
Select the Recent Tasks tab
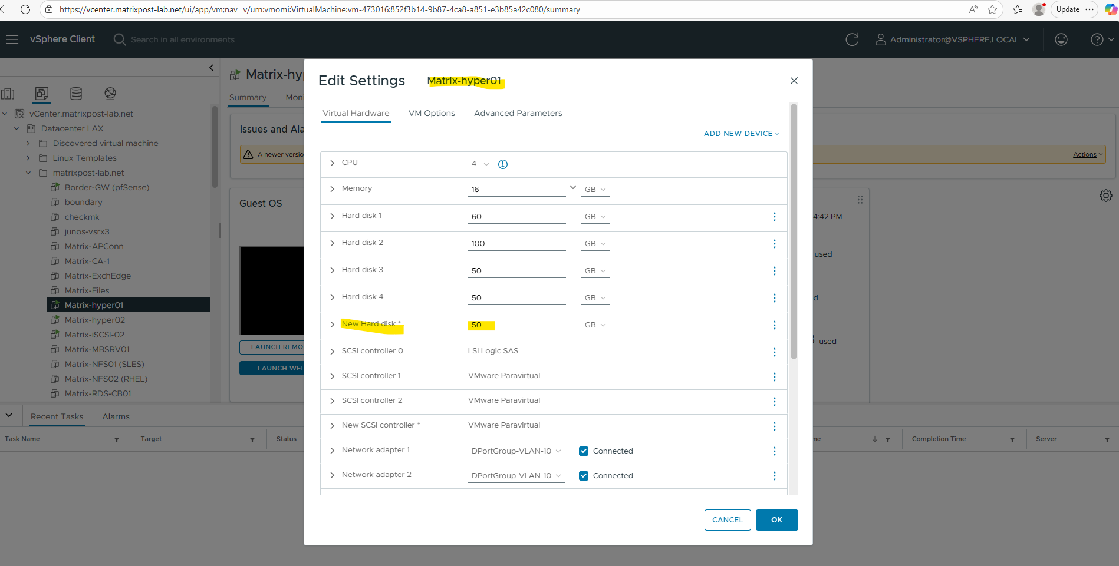click(57, 416)
